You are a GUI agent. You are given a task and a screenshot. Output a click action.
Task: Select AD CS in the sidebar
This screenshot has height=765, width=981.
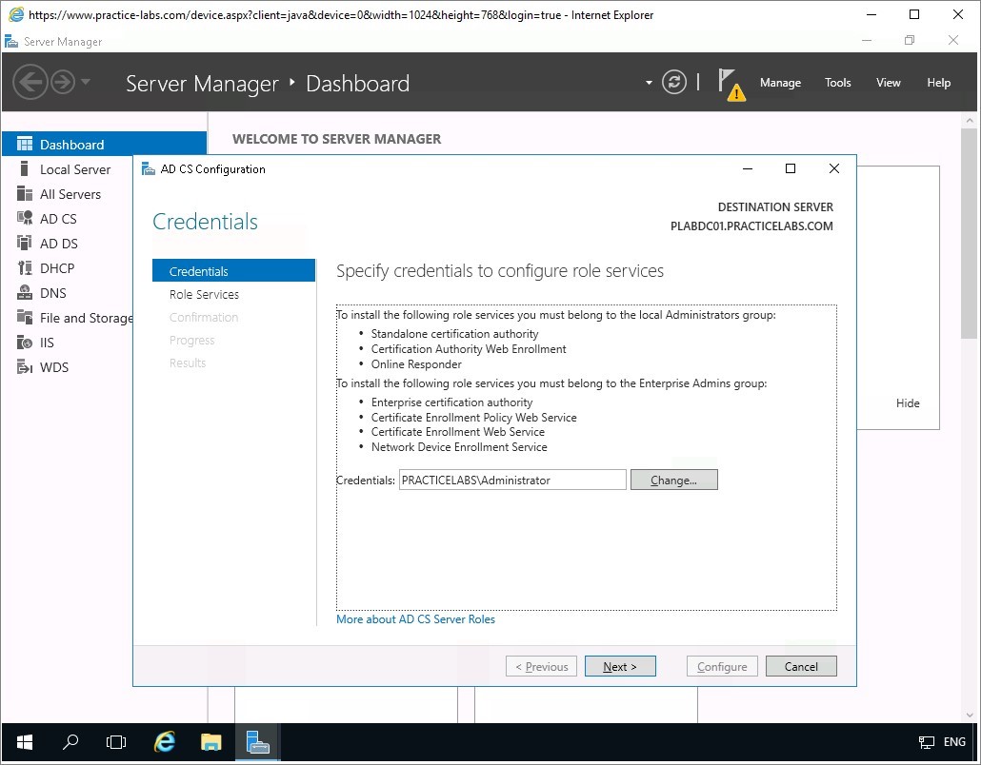58,219
